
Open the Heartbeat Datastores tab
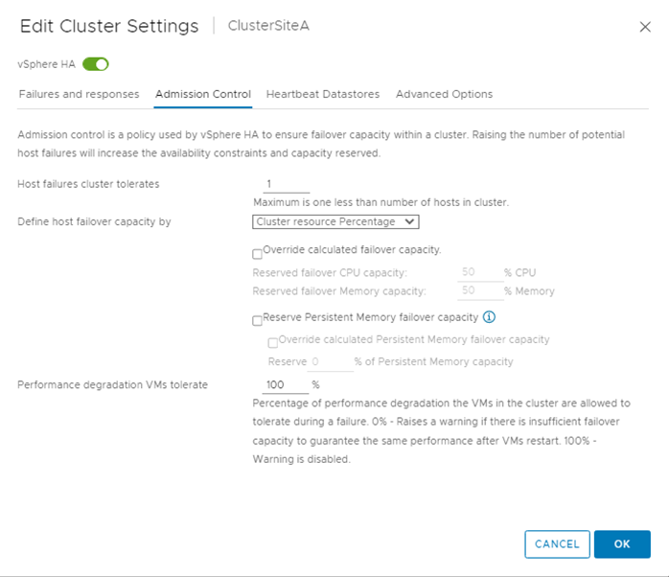323,94
